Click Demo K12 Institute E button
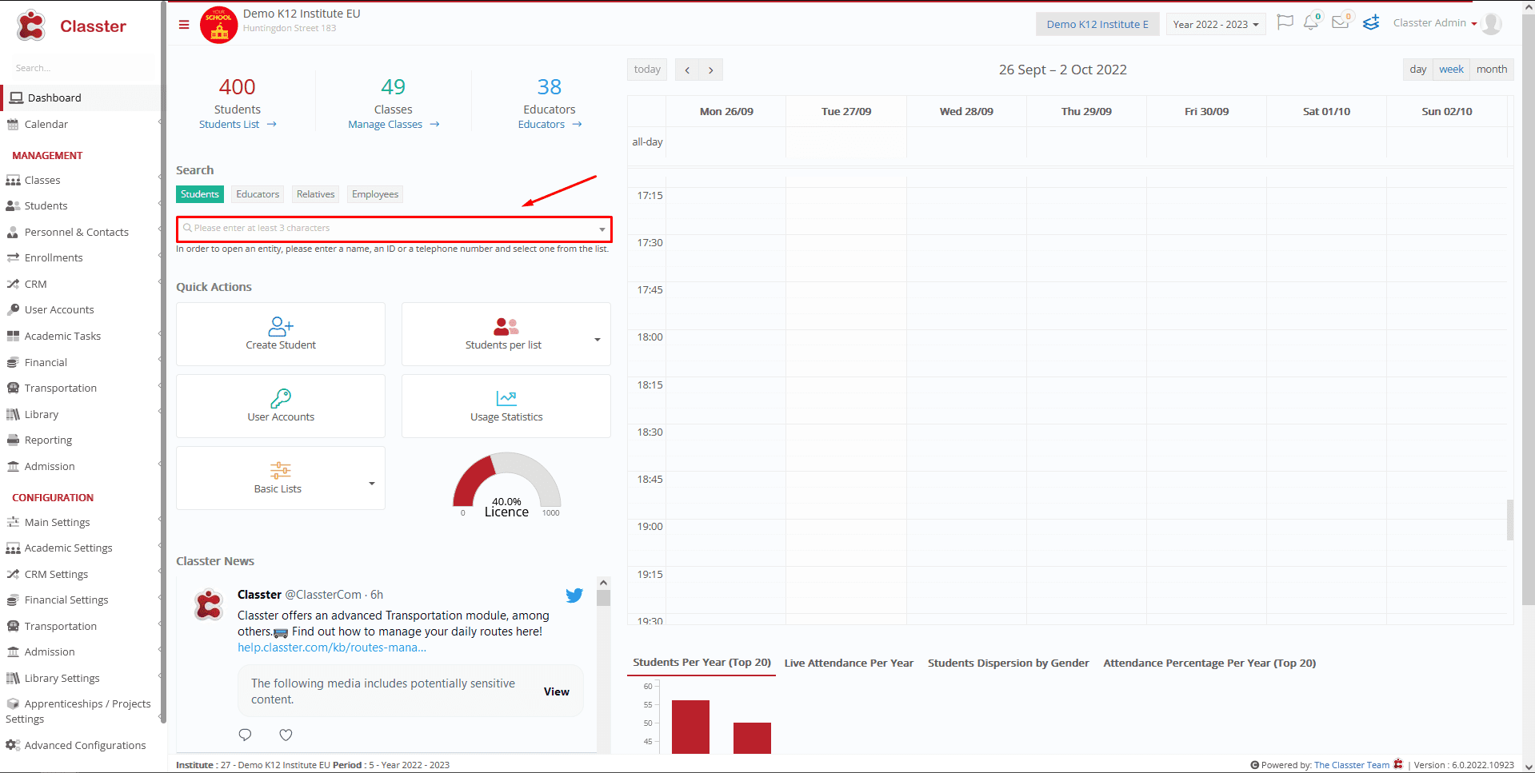1535x773 pixels. [1097, 24]
